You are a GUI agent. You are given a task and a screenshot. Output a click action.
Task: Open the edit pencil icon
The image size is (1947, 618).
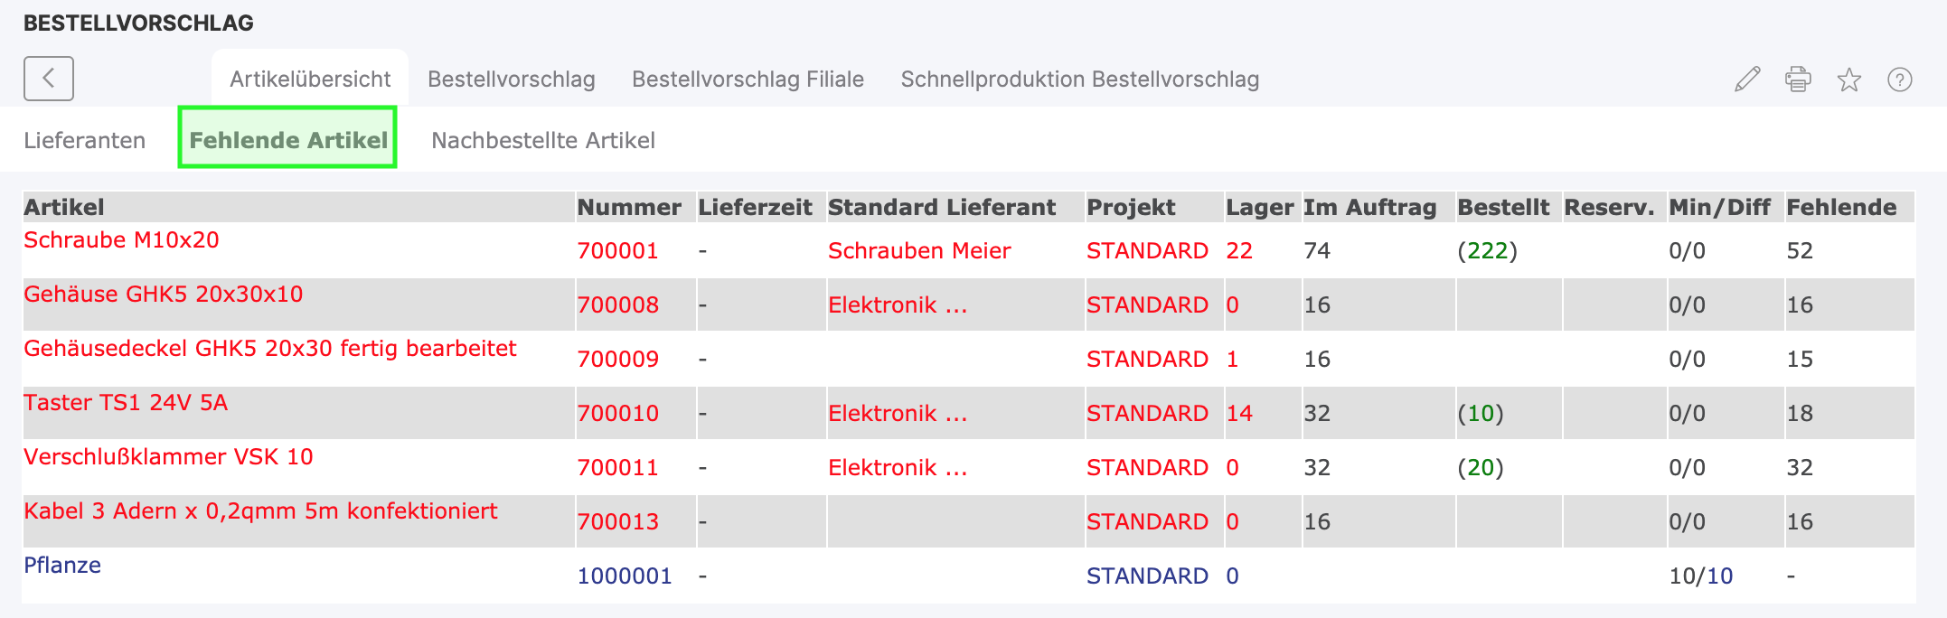pyautogui.click(x=1746, y=80)
